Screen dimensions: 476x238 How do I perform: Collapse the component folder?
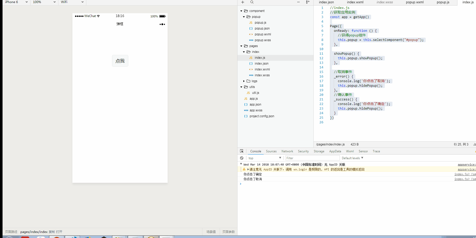[x=241, y=11]
